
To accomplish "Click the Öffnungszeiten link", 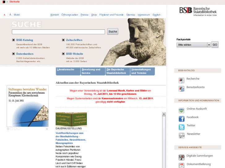I will 70,15.
